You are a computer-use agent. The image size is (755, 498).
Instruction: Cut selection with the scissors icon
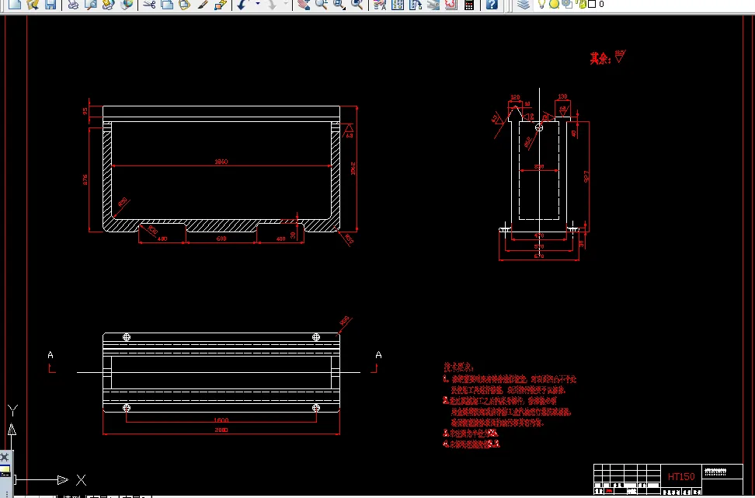pyautogui.click(x=149, y=5)
